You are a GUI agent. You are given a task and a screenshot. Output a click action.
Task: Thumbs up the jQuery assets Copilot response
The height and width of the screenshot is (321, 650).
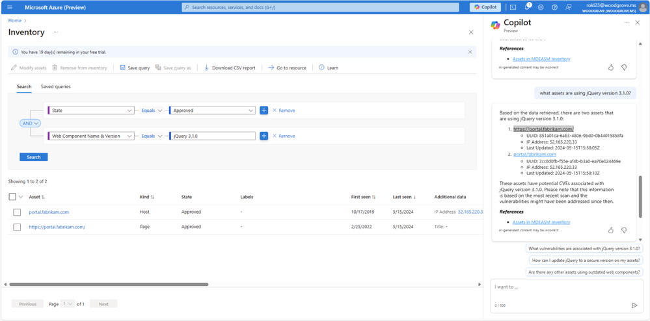[610, 230]
